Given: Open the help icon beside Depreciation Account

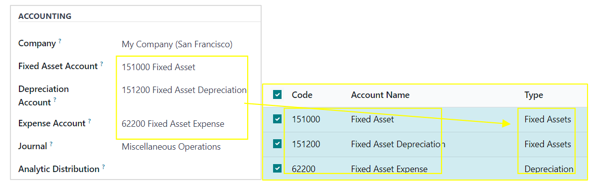Looking at the screenshot, I should 55,100.
